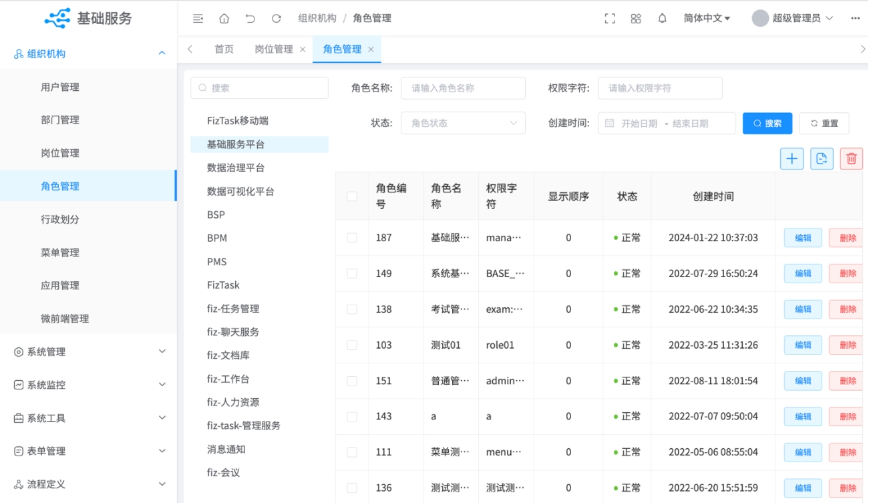Check row for role 143
Image resolution: width=869 pixels, height=503 pixels.
coord(352,417)
